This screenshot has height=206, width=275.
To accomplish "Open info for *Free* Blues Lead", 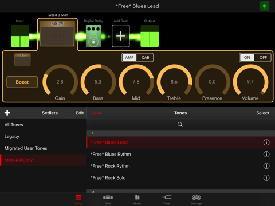I will 266,142.
